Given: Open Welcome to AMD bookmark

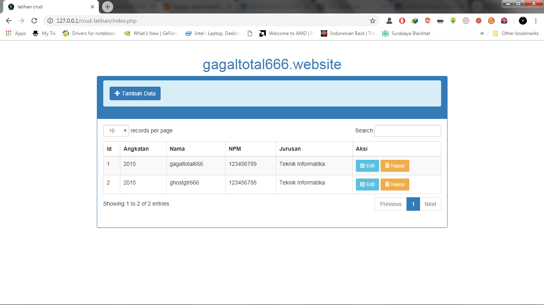Looking at the screenshot, I should [x=287, y=33].
